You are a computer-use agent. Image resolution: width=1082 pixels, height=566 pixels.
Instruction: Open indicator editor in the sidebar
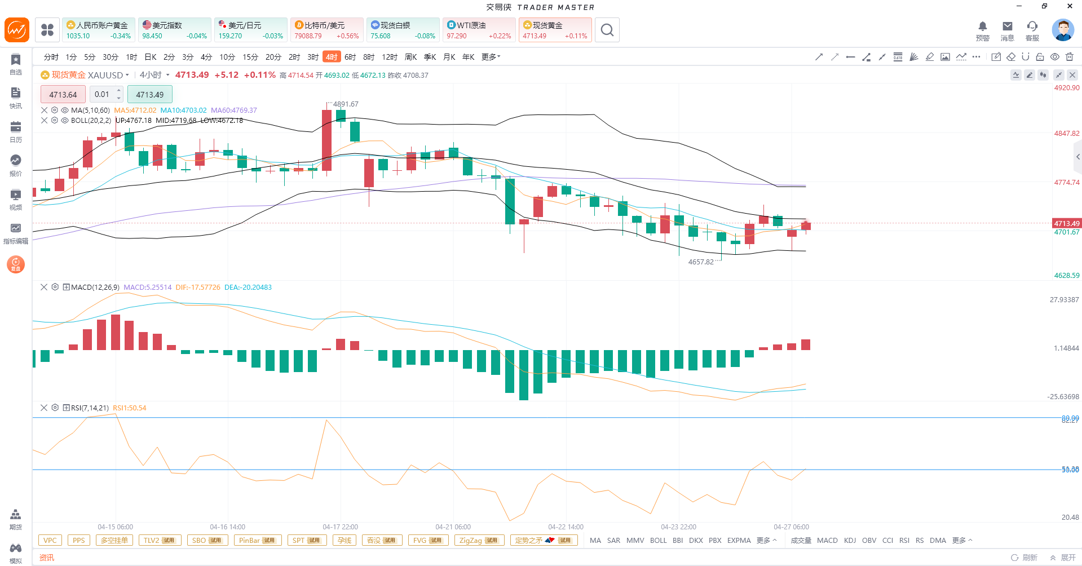(x=16, y=233)
